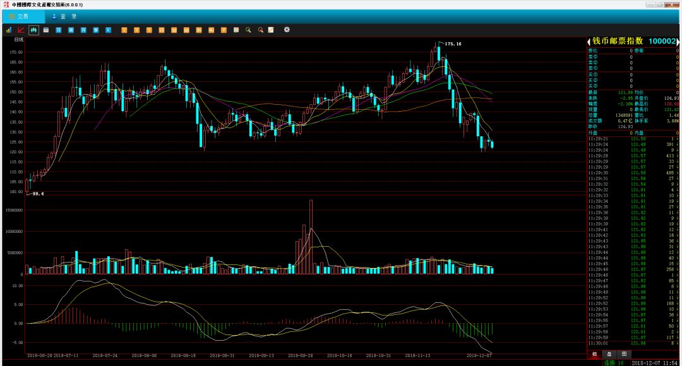This screenshot has width=682, height=366.
Task: Select the weekly (周) period icon
Action: coord(71,30)
